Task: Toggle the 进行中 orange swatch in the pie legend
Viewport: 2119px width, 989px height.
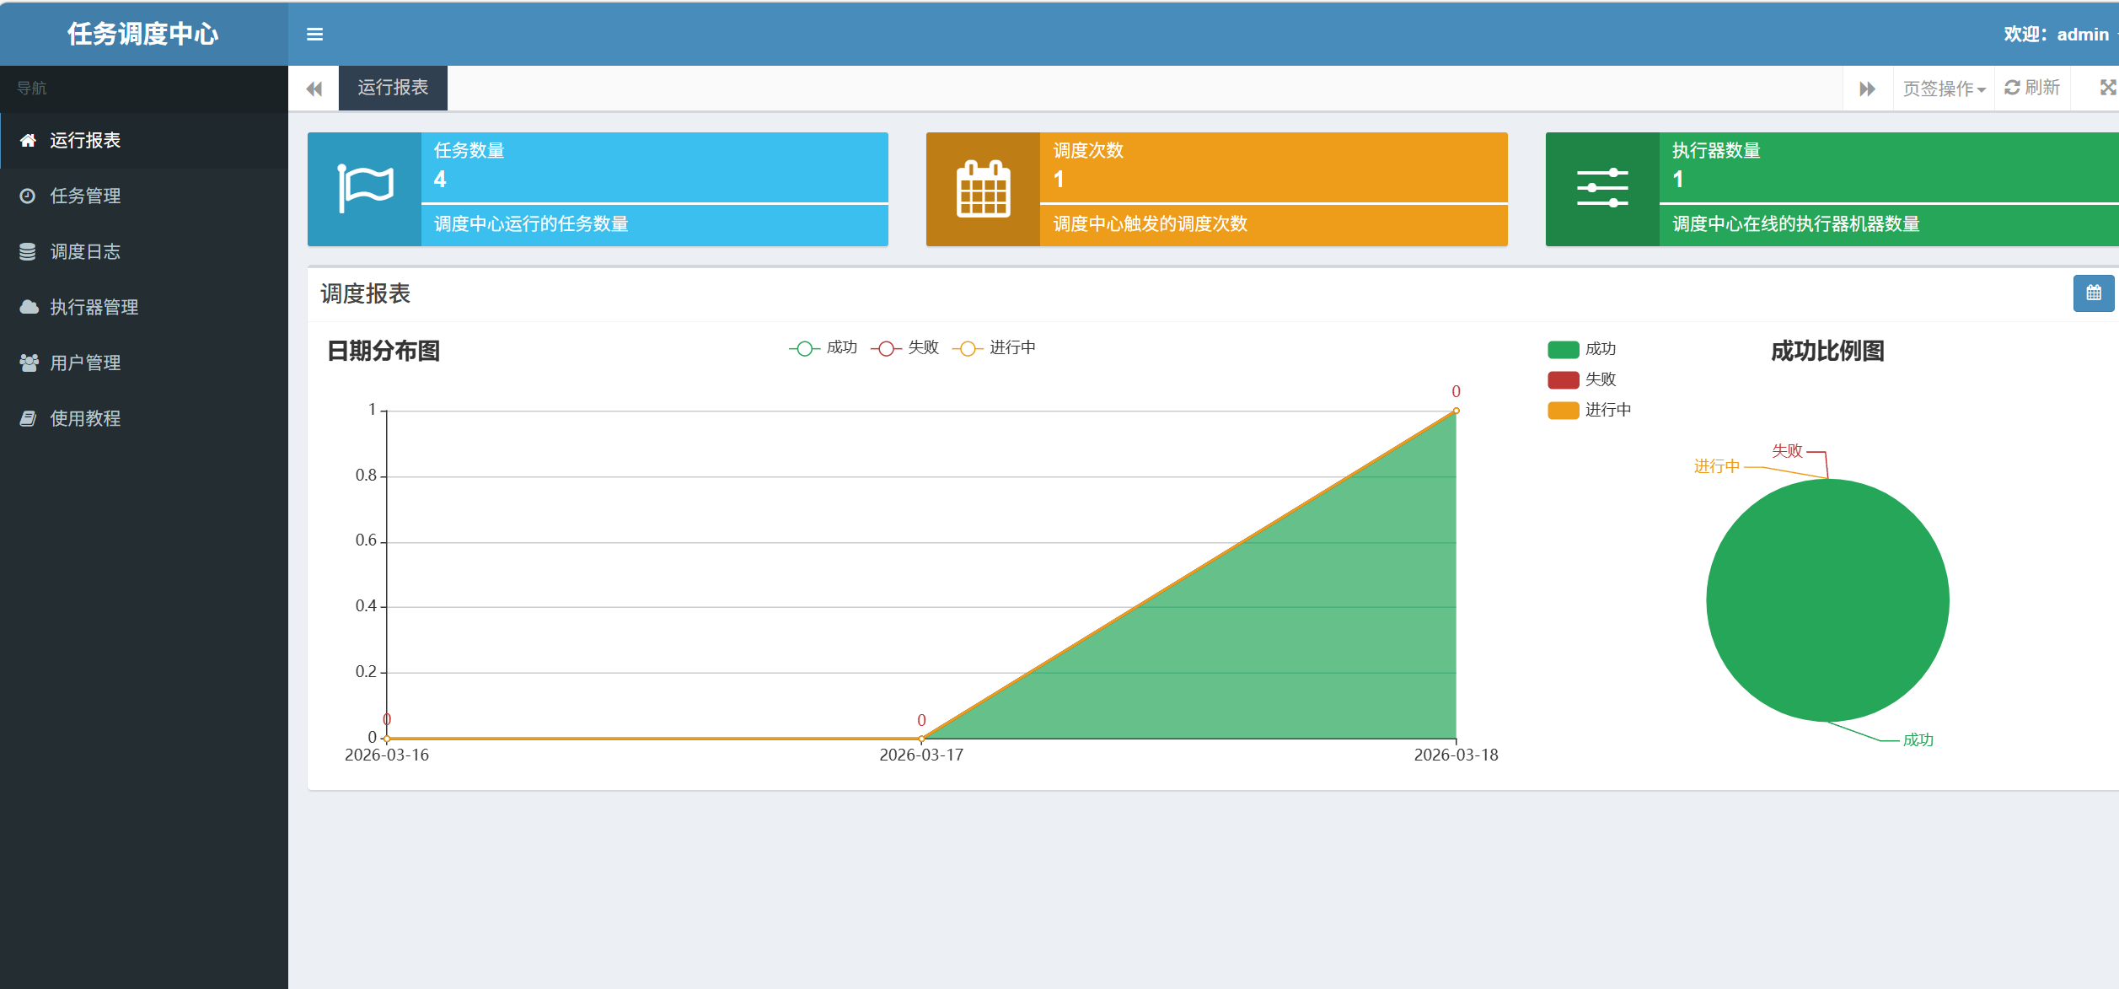Action: pos(1564,410)
